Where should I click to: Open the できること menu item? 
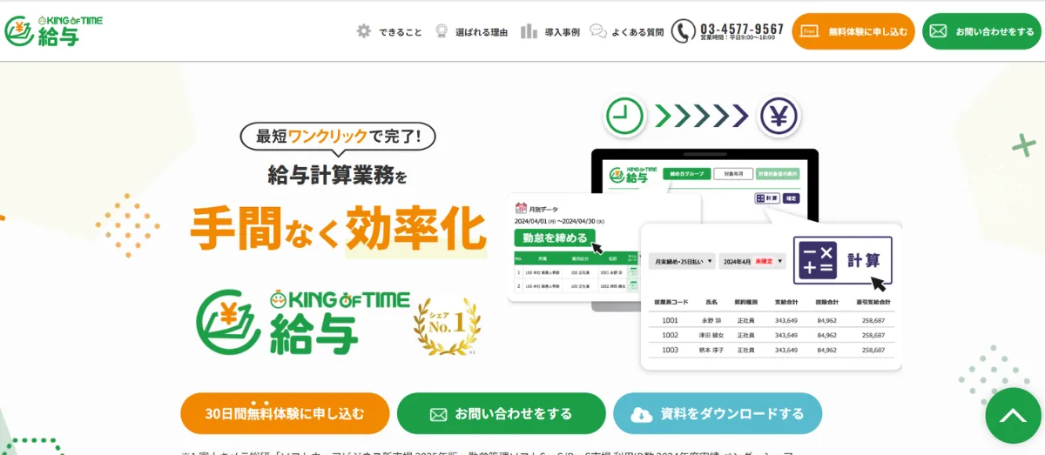coord(401,32)
